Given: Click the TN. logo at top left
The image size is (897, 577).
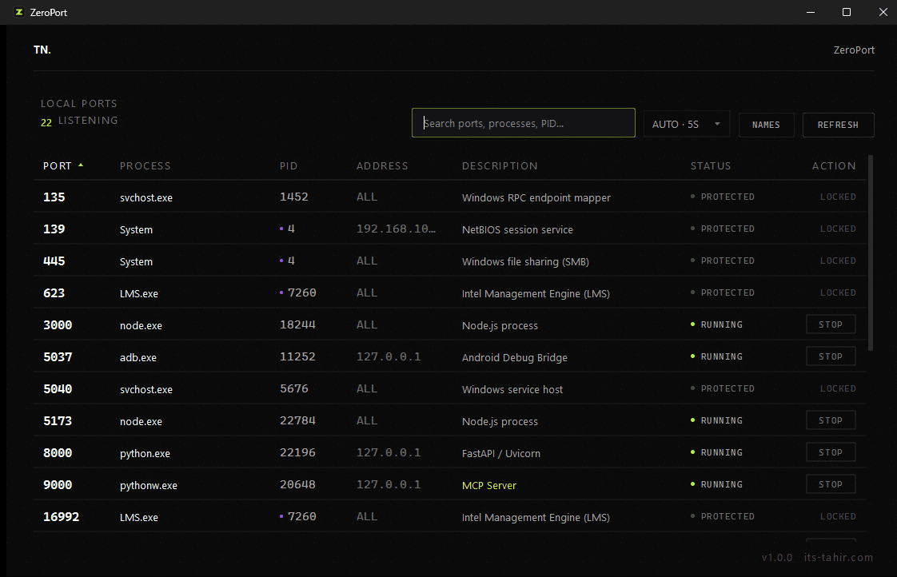Looking at the screenshot, I should tap(42, 50).
